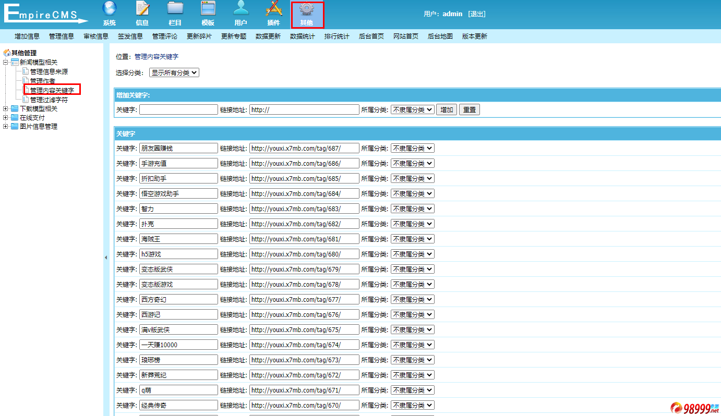Click the 下载模型相关 folder icon
Image resolution: width=721 pixels, height=416 pixels.
pos(15,108)
